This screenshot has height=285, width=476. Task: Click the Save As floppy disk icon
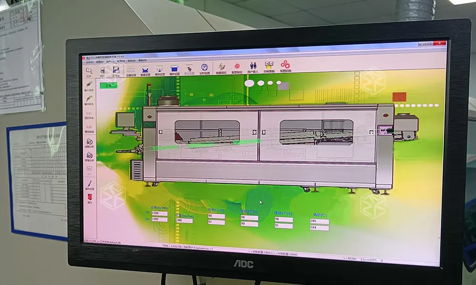click(116, 71)
